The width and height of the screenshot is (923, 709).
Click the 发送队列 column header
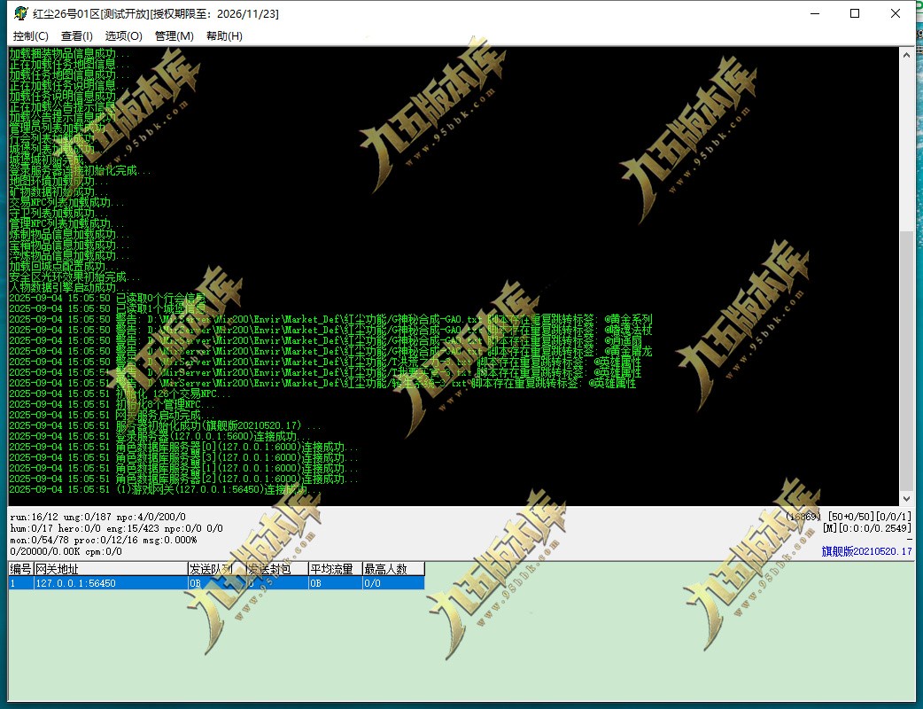(217, 569)
